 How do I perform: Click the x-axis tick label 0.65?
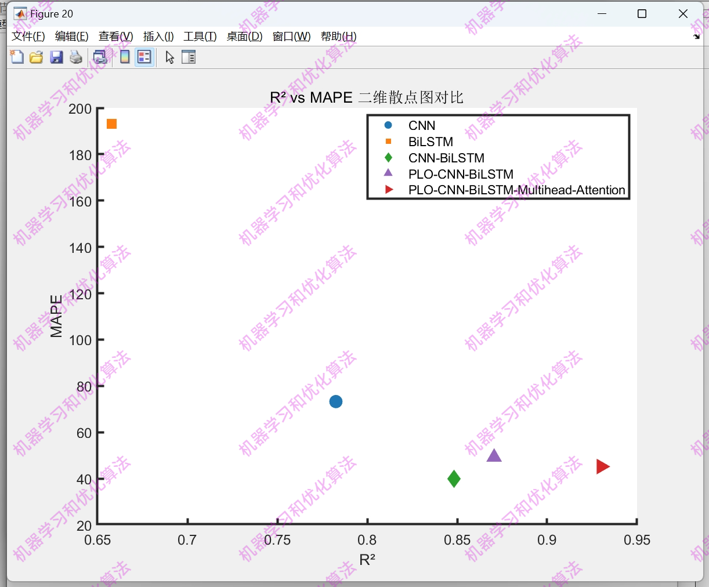pyautogui.click(x=97, y=540)
